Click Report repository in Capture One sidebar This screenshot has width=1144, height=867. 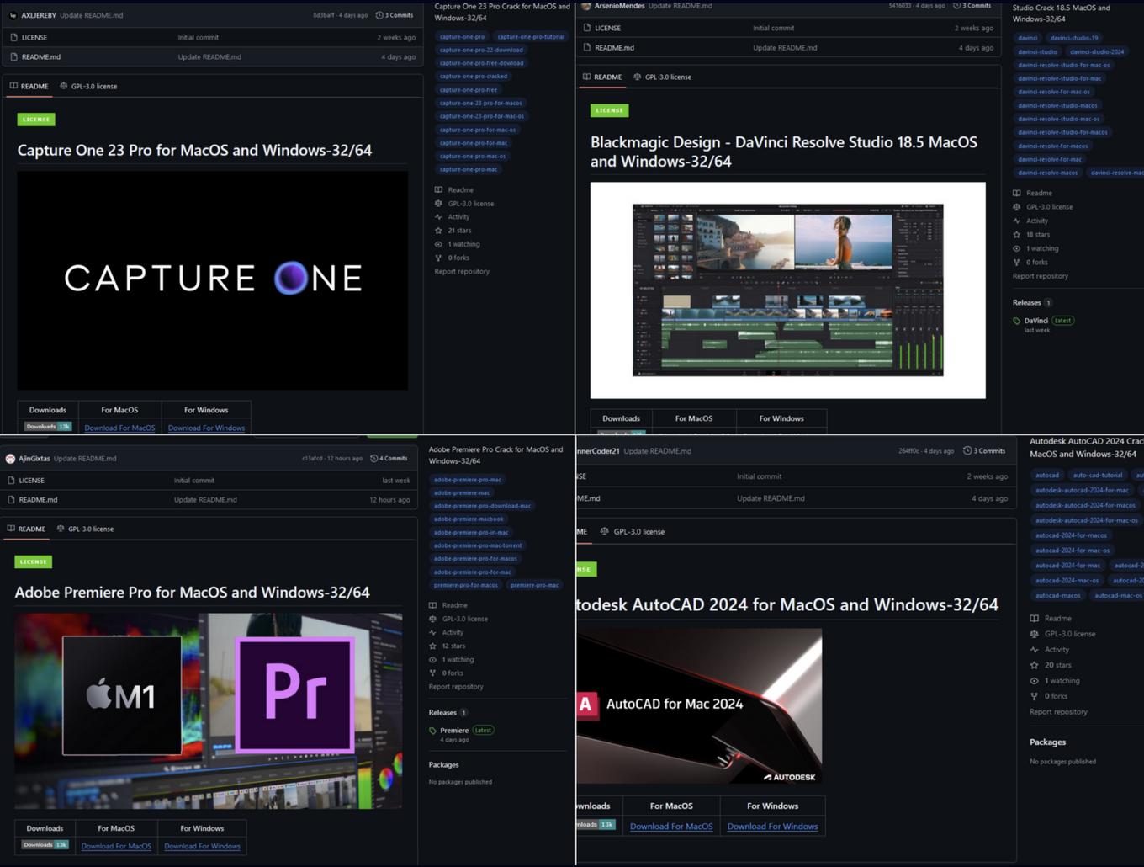click(x=462, y=271)
